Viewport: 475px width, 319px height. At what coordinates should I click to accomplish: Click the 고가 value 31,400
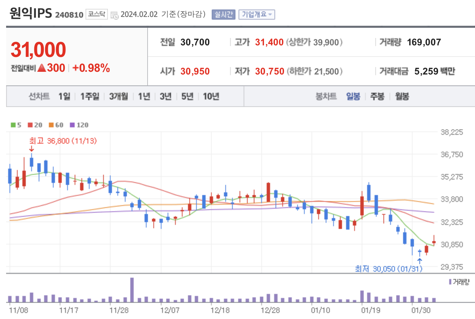click(269, 42)
